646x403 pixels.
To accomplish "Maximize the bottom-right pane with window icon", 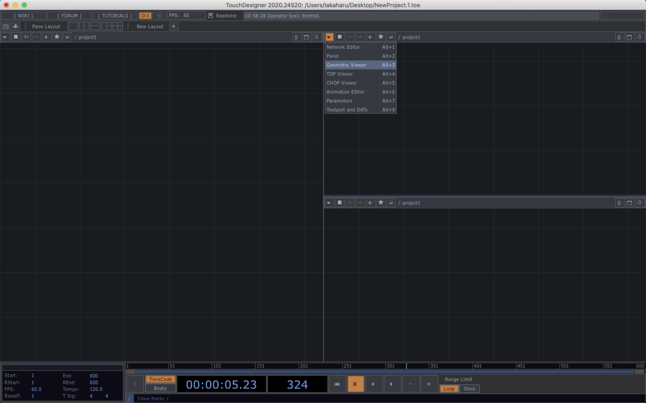I will point(630,203).
